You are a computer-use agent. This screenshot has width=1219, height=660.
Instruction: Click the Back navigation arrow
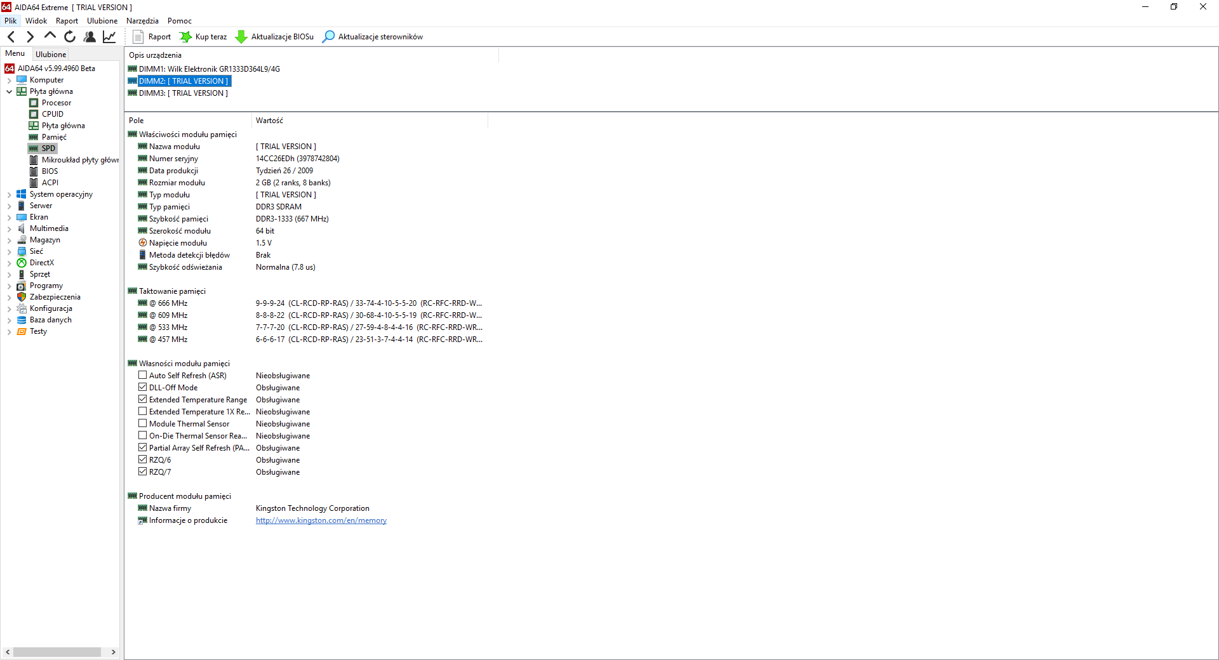(11, 37)
